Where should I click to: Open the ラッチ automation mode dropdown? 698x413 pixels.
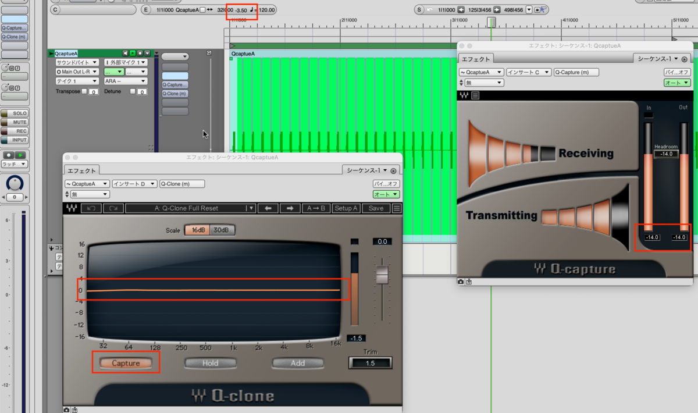click(x=15, y=165)
